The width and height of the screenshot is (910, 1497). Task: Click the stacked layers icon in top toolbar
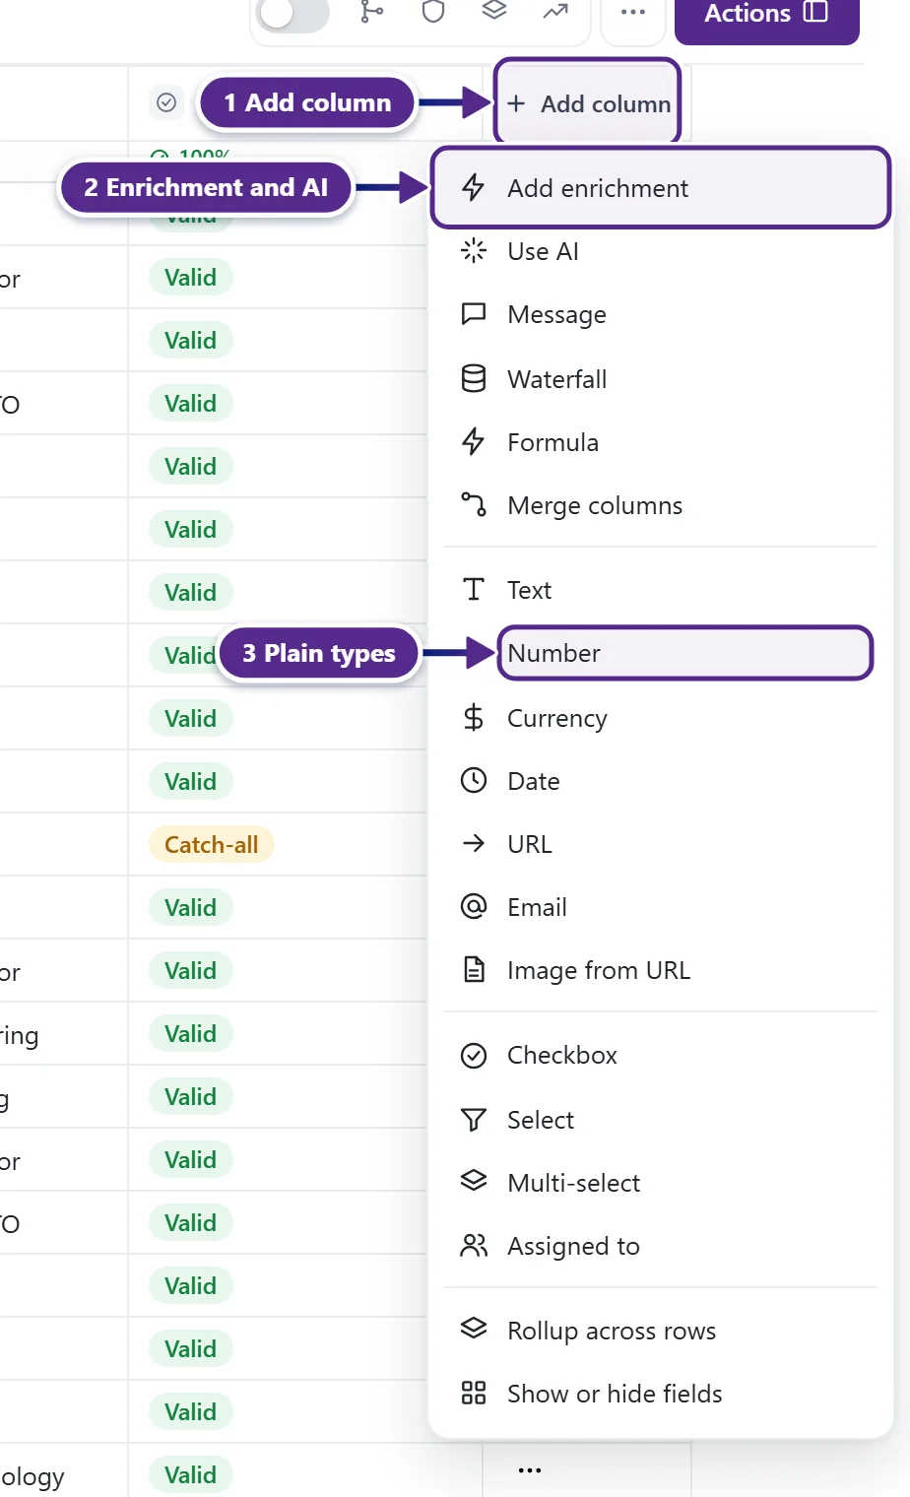coord(494,11)
